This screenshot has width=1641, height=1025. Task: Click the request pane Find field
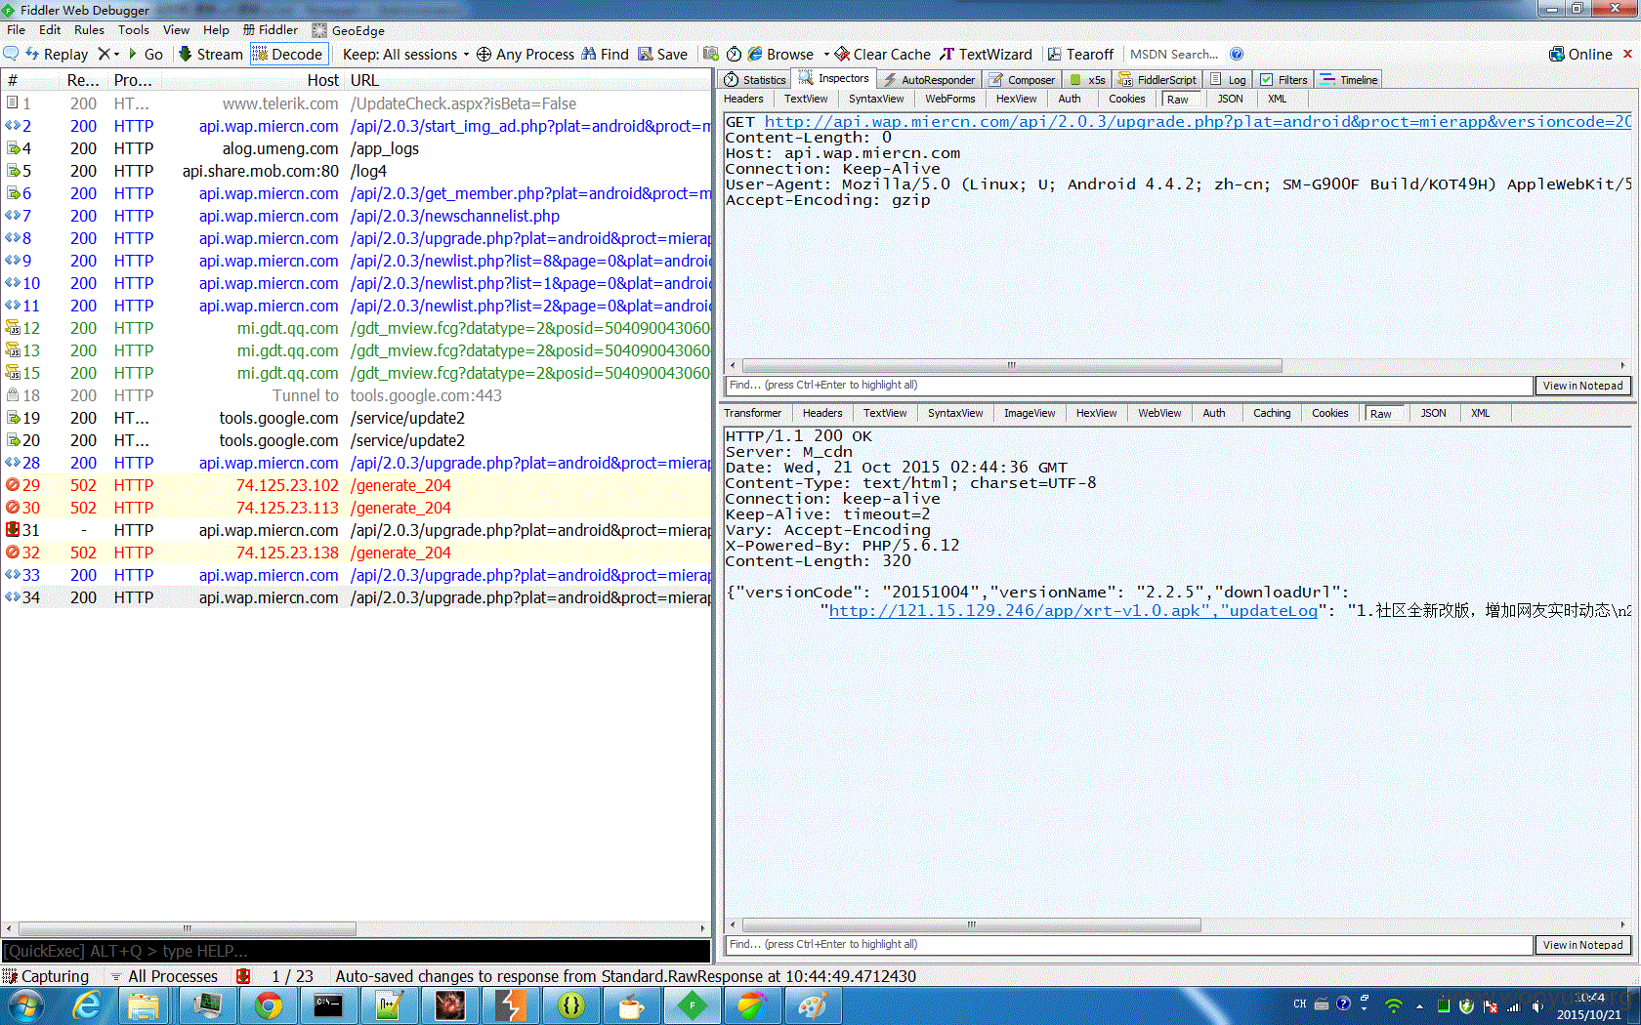pos(1128,386)
